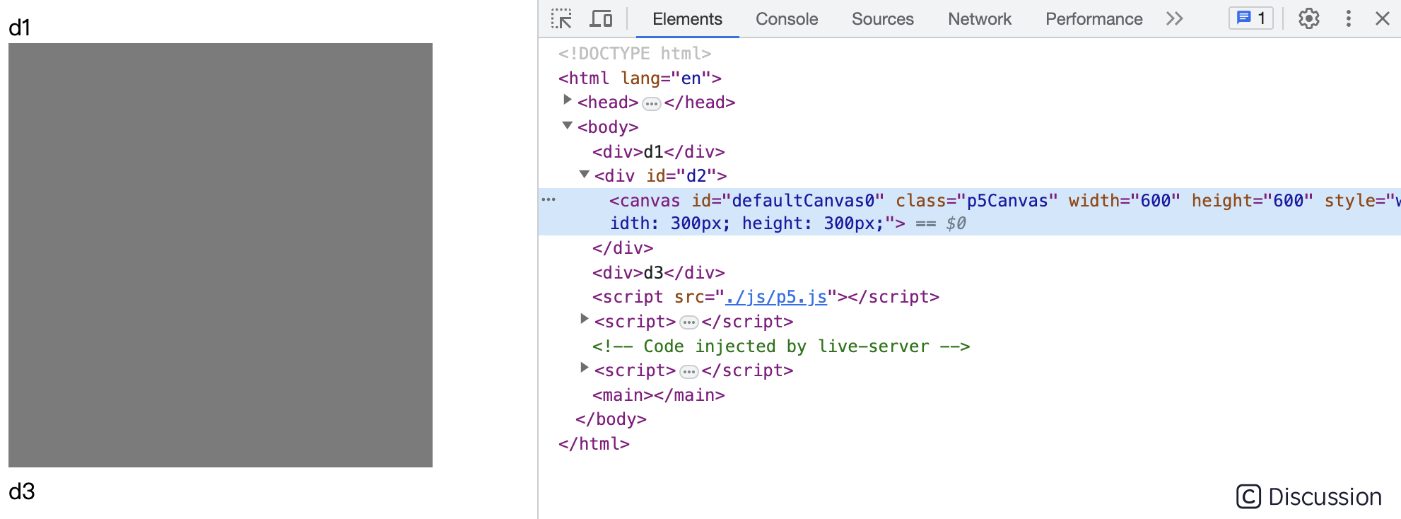Viewport: 1401px width, 519px height.
Task: Select the canvas defaultCanvas0 element row
Action: [x=969, y=212]
